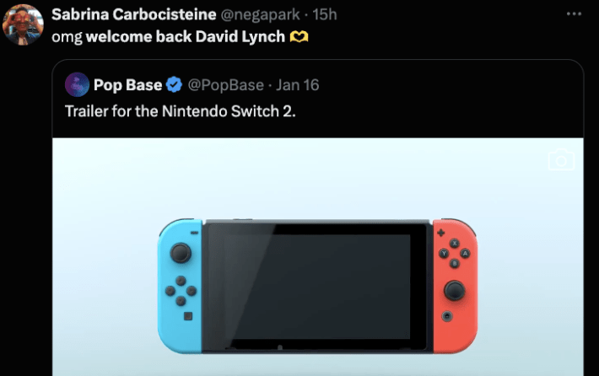The width and height of the screenshot is (599, 376).
Task: Open the Pop Base account name
Action: click(x=127, y=85)
